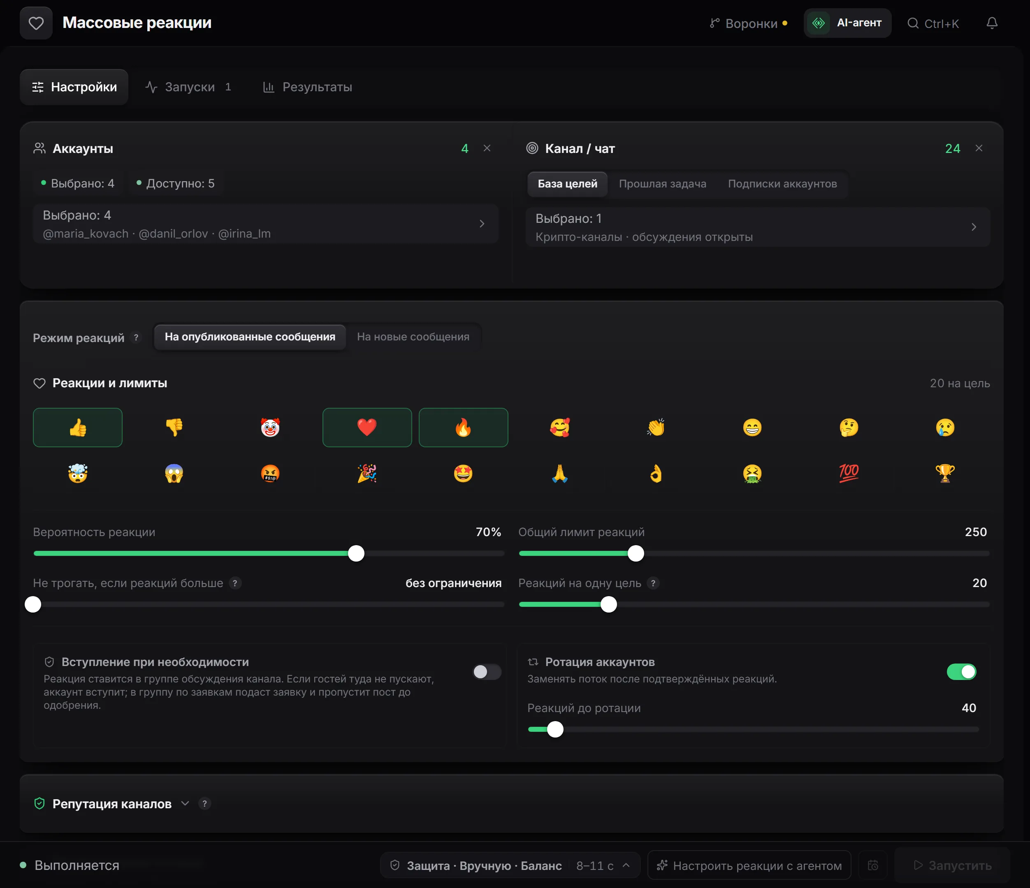Open the AI-агент button
Image resolution: width=1030 pixels, height=888 pixels.
[x=847, y=23]
